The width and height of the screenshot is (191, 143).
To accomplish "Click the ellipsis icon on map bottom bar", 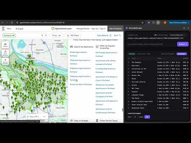I will point(44,117).
